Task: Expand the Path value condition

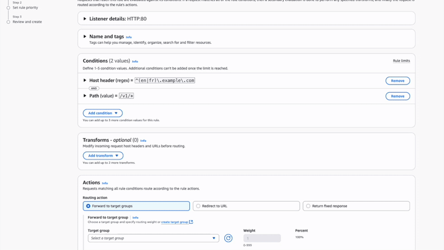Action: click(x=85, y=96)
